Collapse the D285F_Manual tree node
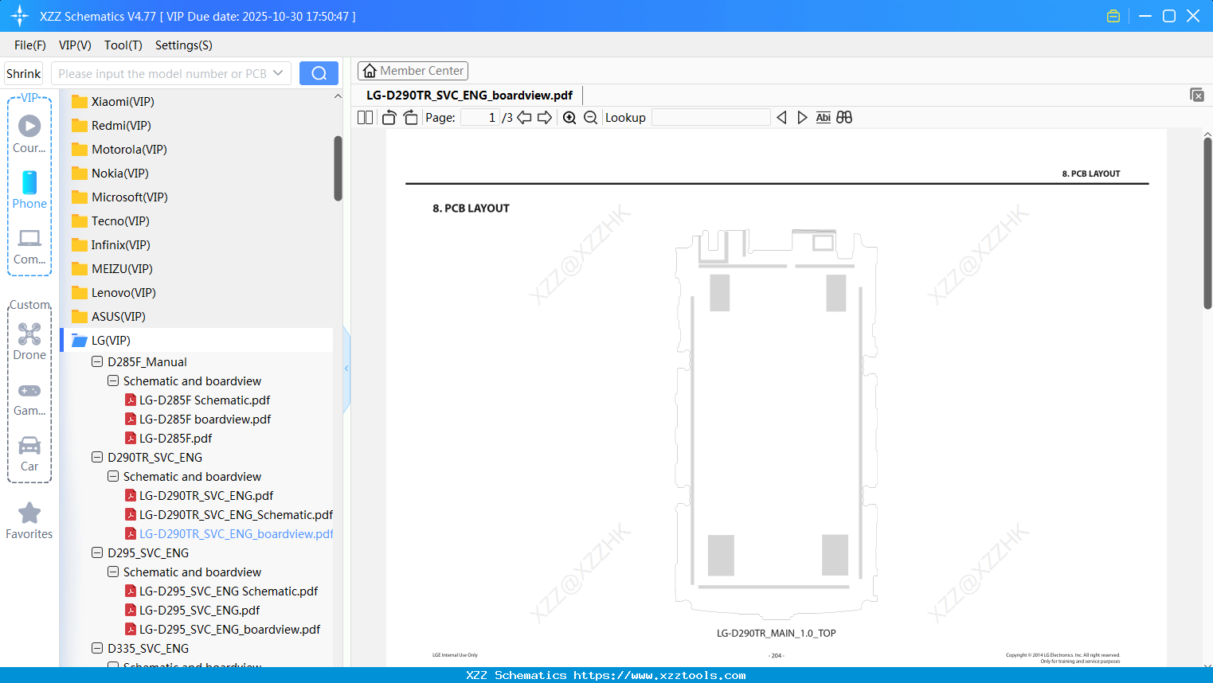Screen dimensions: 1213x683 click(x=97, y=361)
